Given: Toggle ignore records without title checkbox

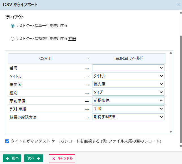Looking at the screenshot, I should click(7, 141).
